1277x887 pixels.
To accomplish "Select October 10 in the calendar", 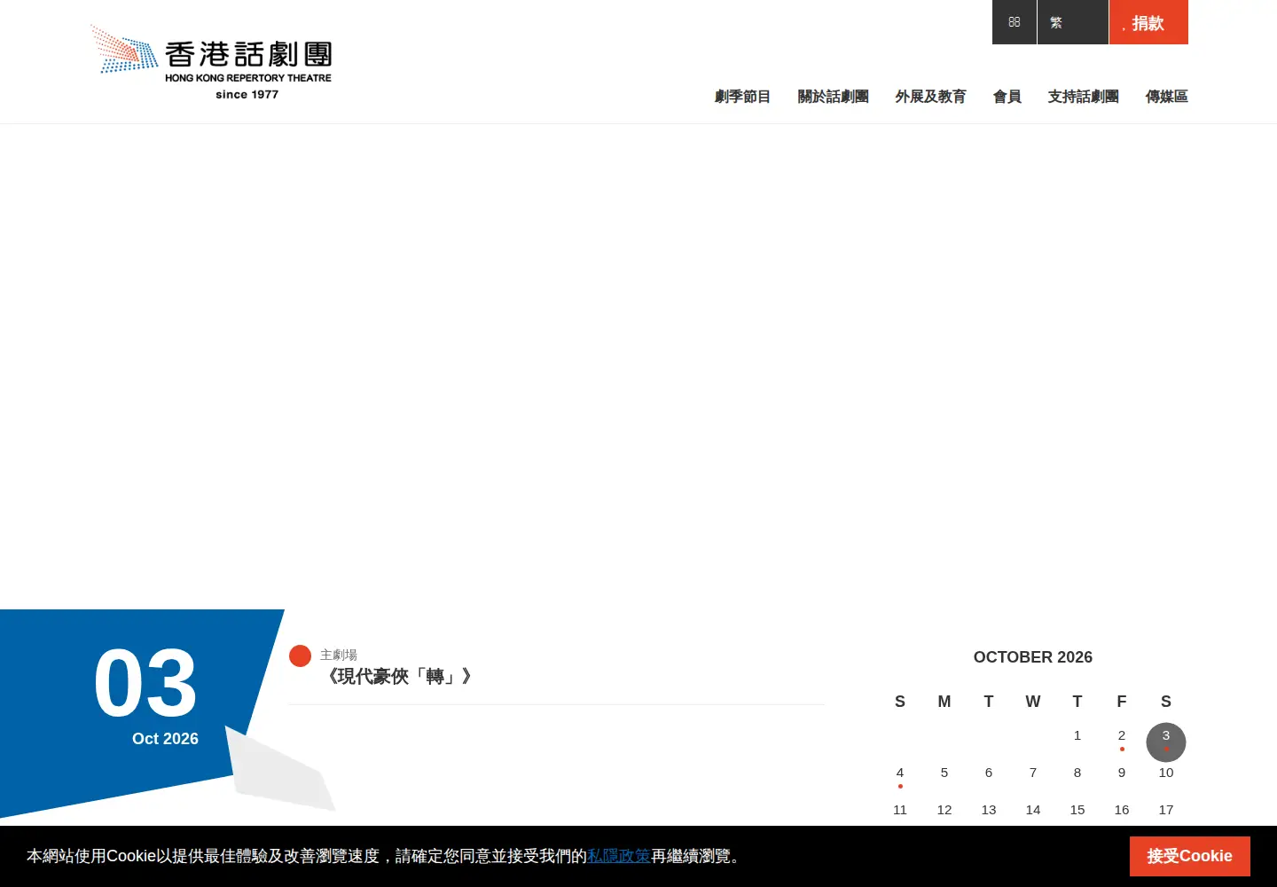I will pyautogui.click(x=1166, y=773).
